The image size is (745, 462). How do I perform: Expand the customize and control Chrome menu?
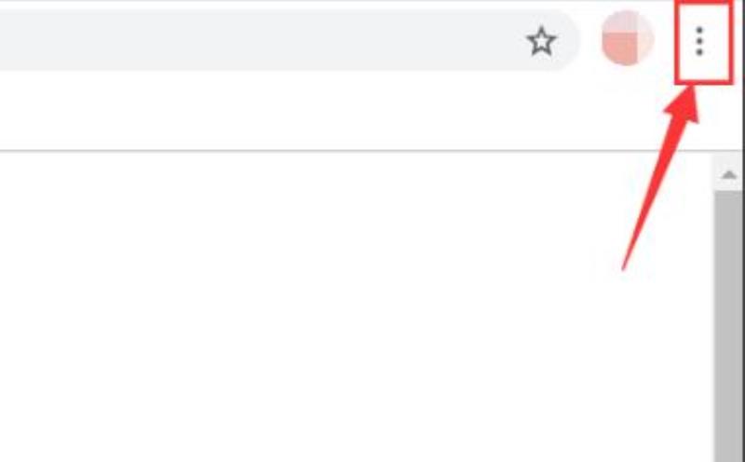699,41
